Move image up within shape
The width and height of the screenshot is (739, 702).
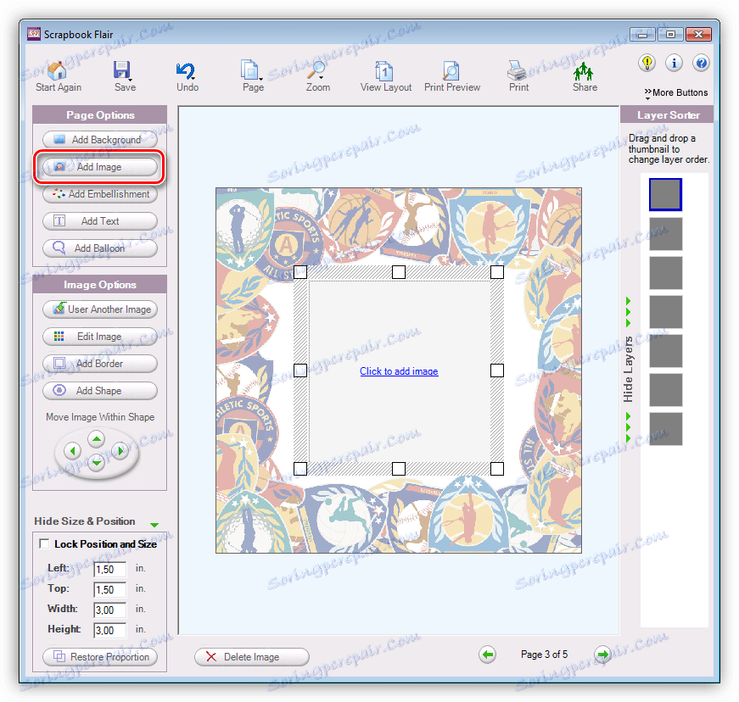pos(97,439)
